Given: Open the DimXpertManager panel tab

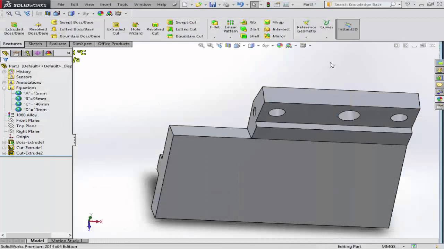Looking at the screenshot, I should 37,53.
